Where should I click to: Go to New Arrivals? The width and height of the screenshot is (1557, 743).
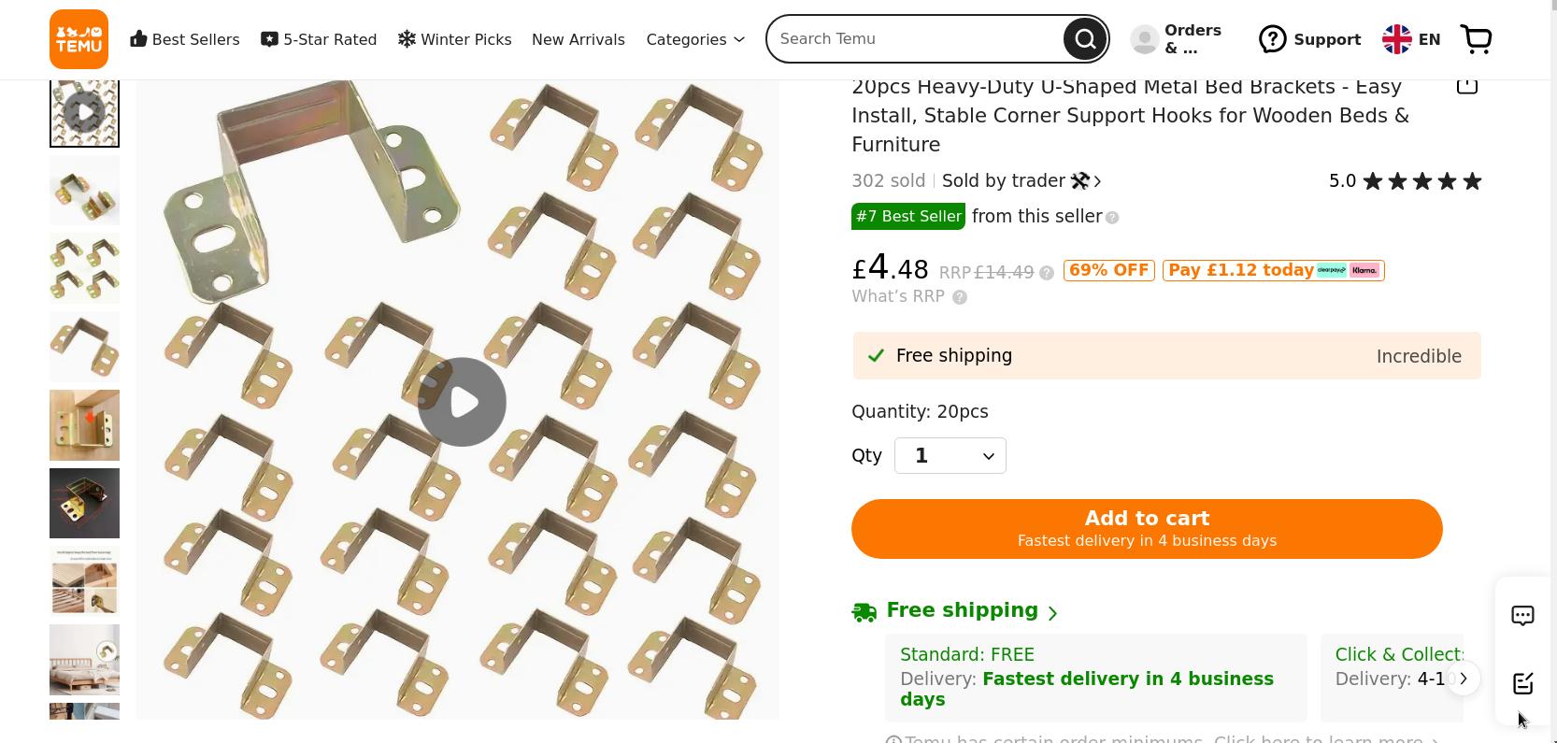[578, 39]
